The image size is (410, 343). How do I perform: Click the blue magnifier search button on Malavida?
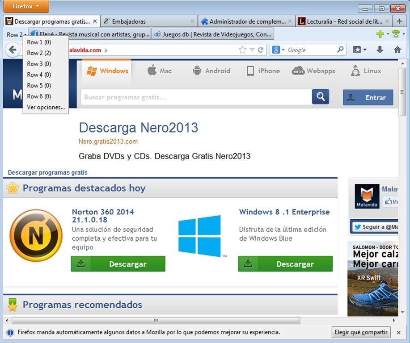click(321, 96)
